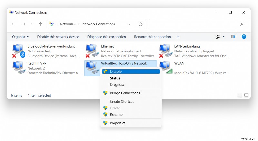Viewport: 258px width, 141px height.
Task: Select the Ethernet adapter icon
Action: coord(92,51)
